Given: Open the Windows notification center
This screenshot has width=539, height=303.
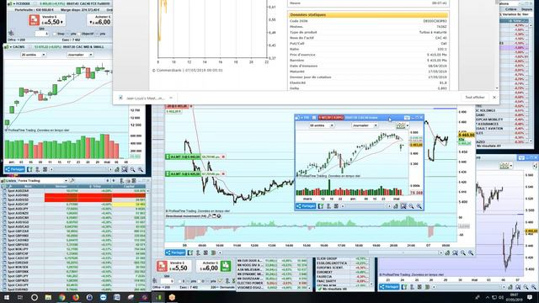Looking at the screenshot, I should (x=530, y=297).
